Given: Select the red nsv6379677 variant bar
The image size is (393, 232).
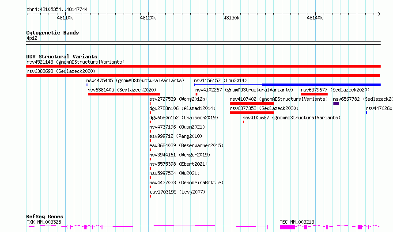Looking at the screenshot, I should (x=314, y=94).
